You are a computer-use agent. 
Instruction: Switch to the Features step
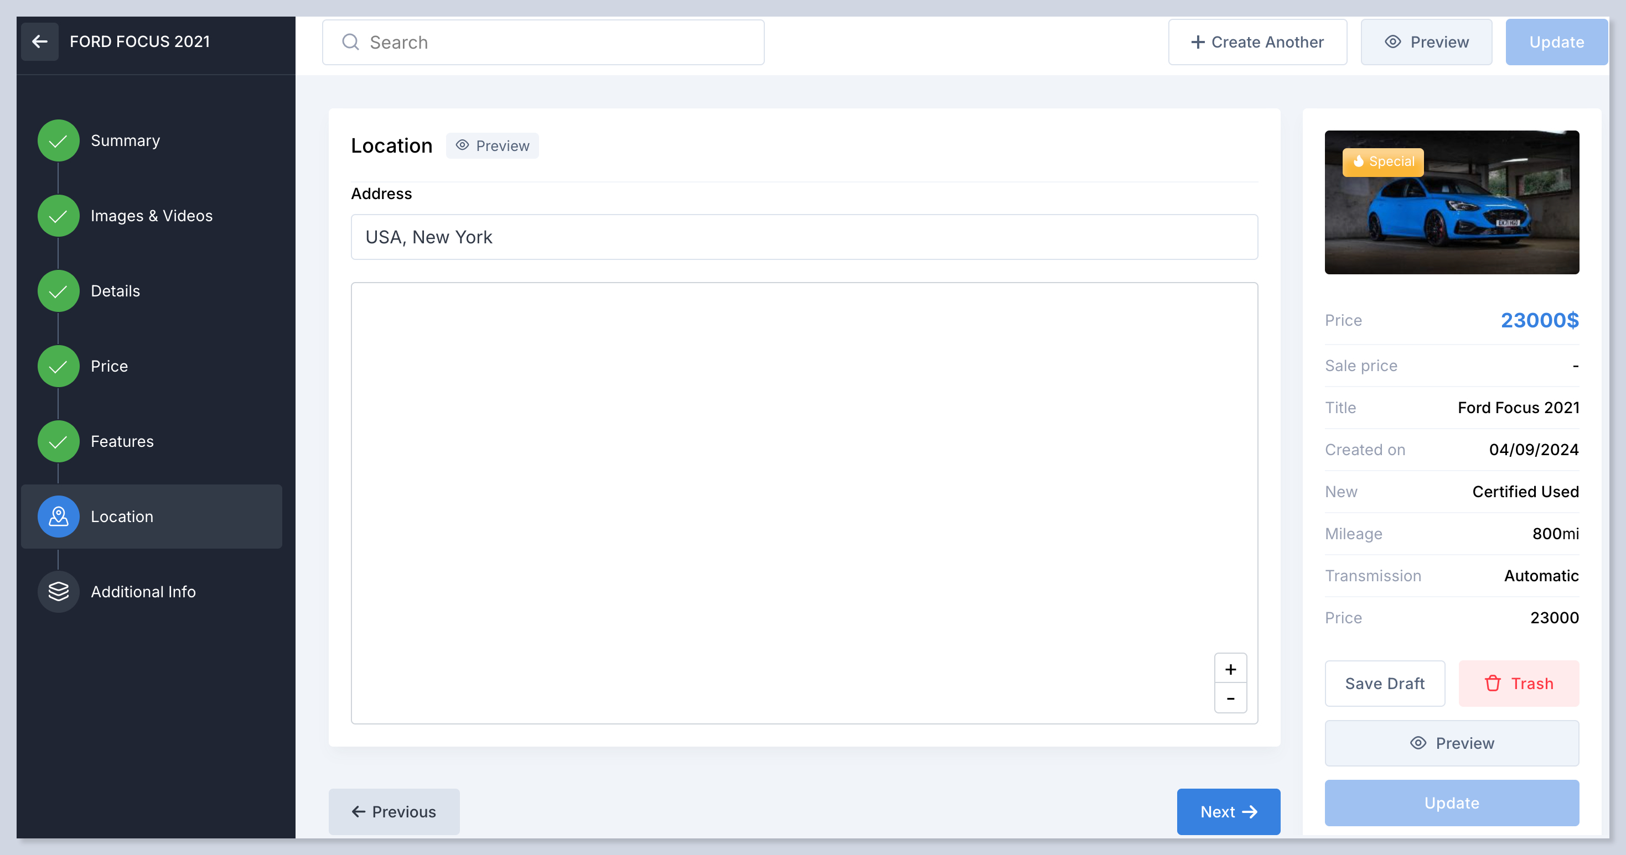click(122, 441)
